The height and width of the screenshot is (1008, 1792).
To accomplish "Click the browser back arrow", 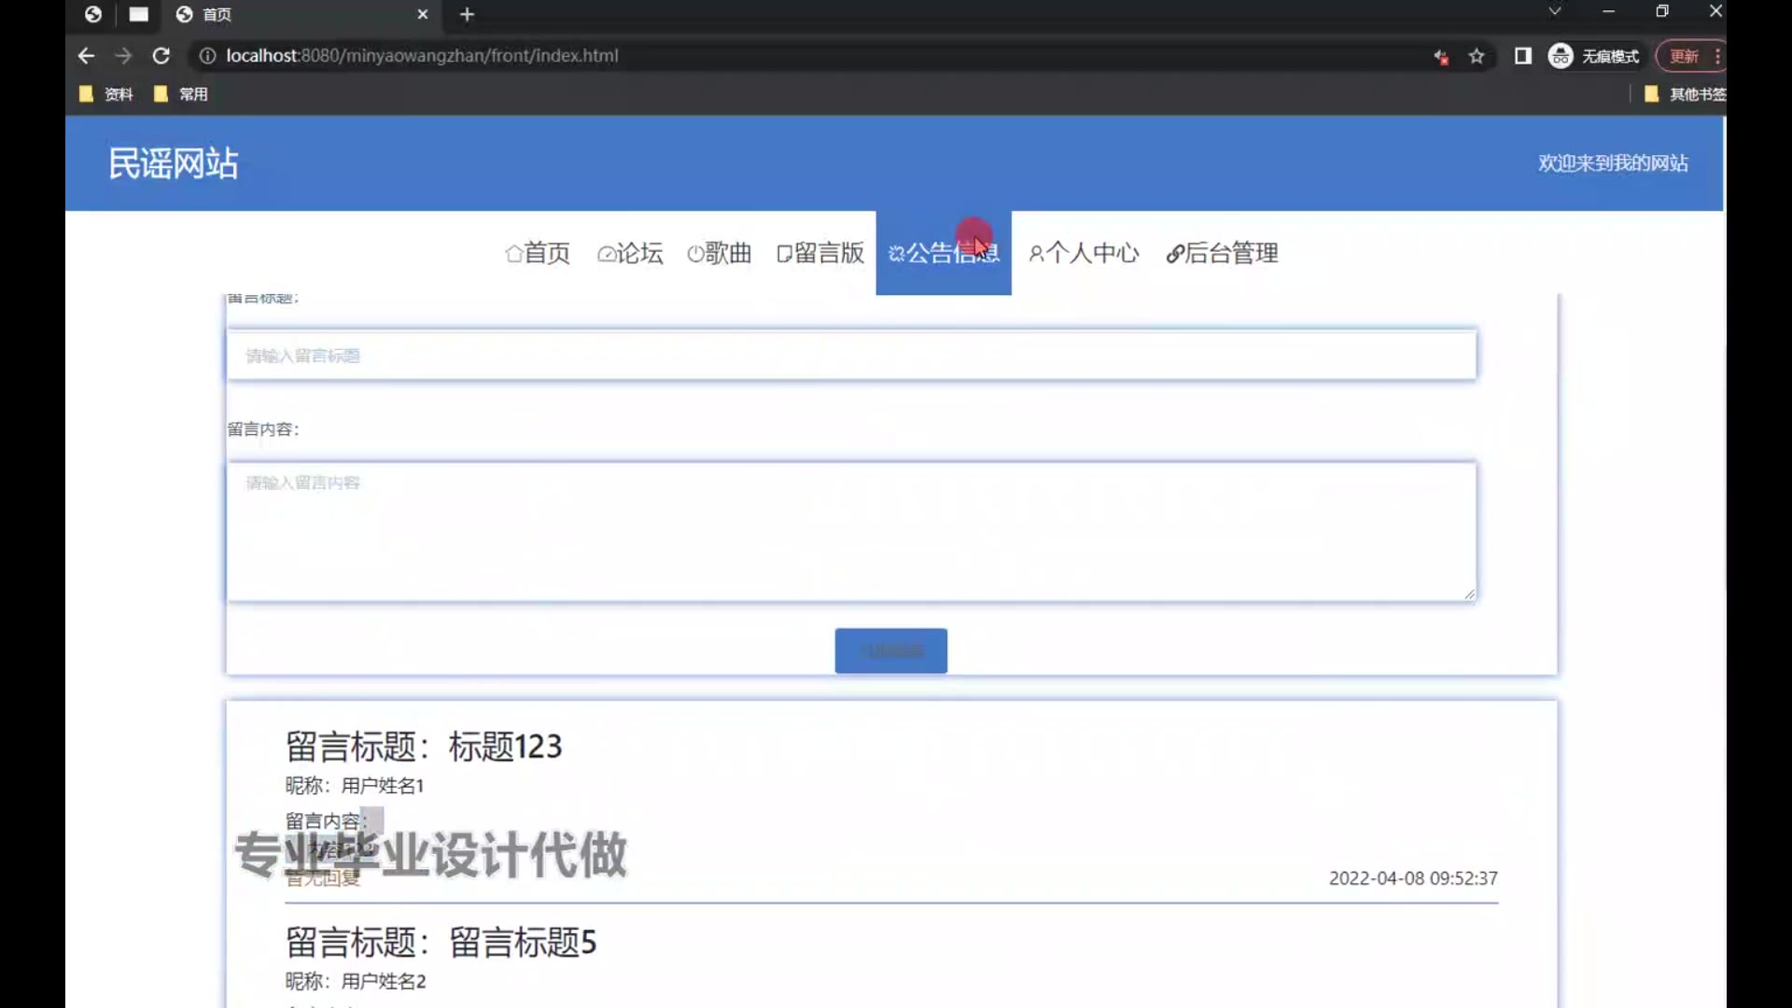I will tap(86, 56).
